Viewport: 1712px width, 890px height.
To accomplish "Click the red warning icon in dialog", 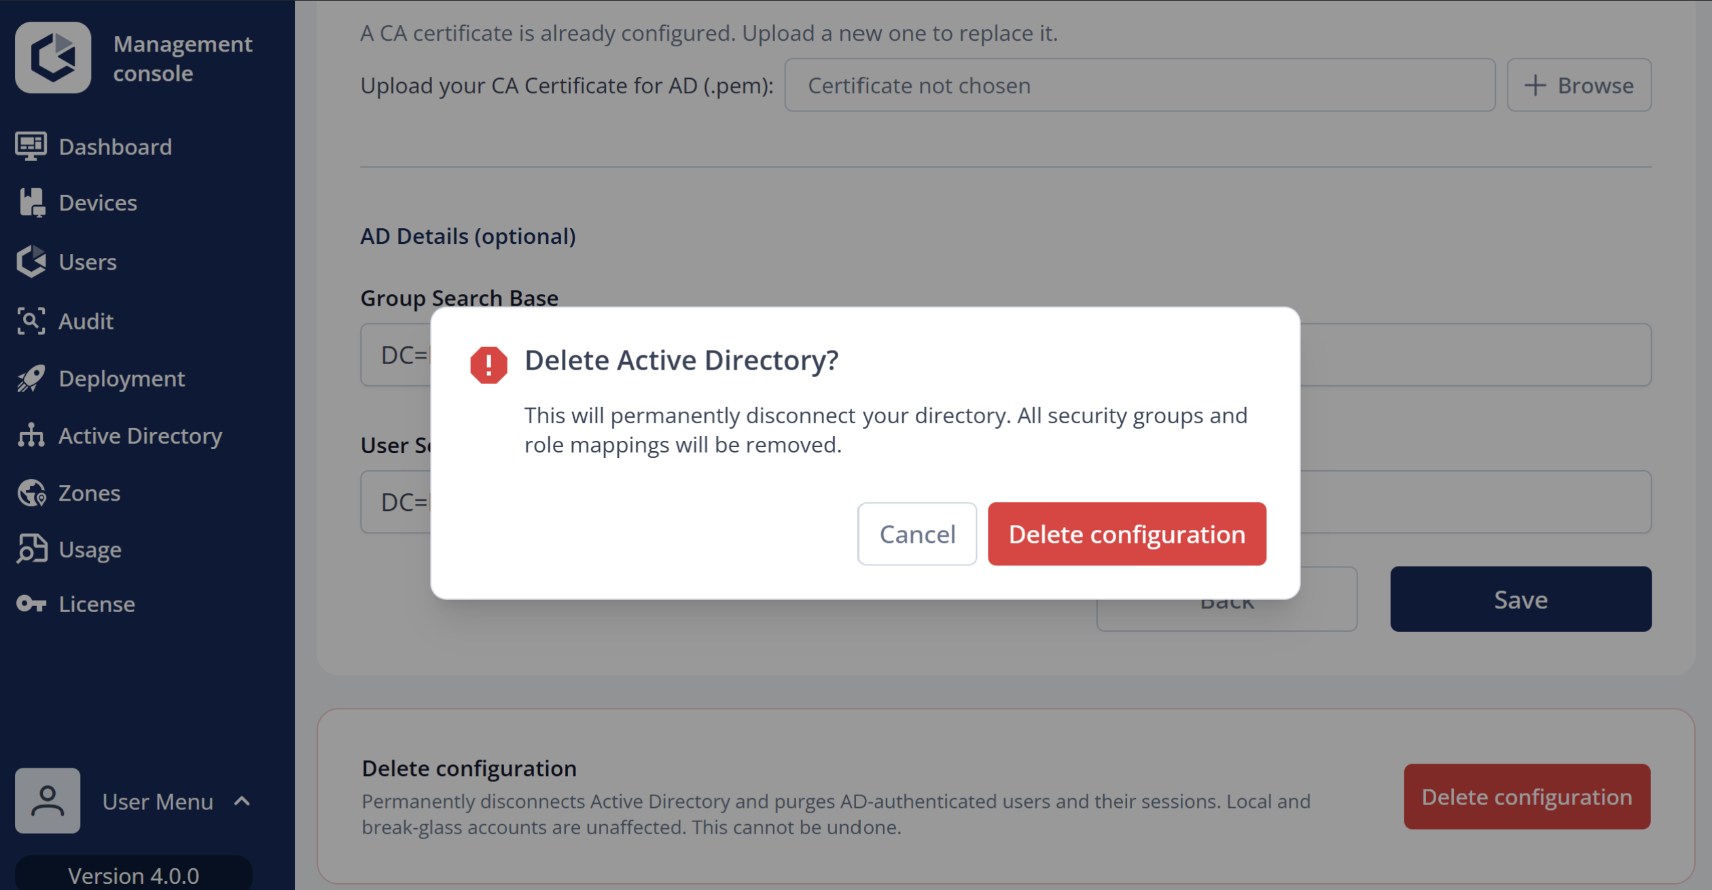I will [488, 365].
